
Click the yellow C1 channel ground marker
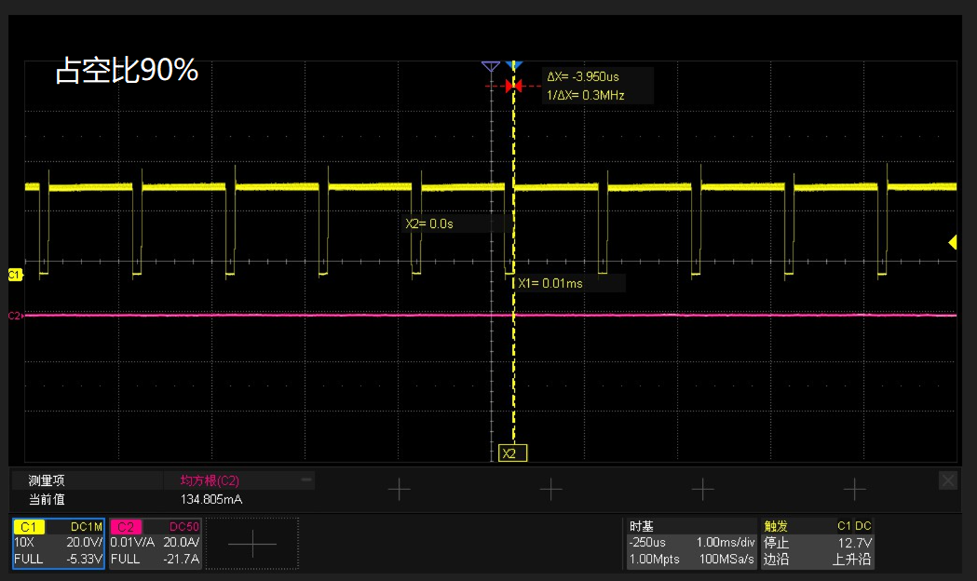point(15,275)
